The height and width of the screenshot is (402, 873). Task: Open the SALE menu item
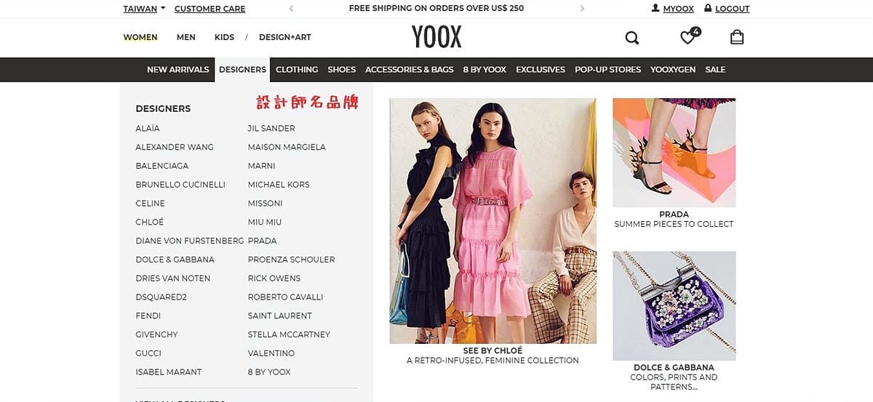point(715,70)
